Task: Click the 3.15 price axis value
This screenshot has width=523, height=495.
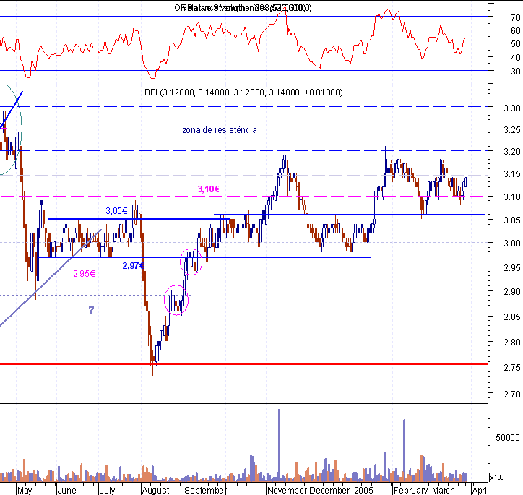Action: pos(512,173)
